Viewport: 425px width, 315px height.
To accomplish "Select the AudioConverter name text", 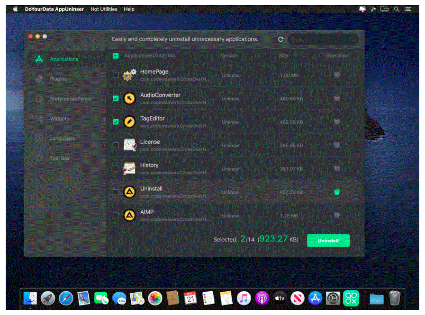I will (x=160, y=95).
